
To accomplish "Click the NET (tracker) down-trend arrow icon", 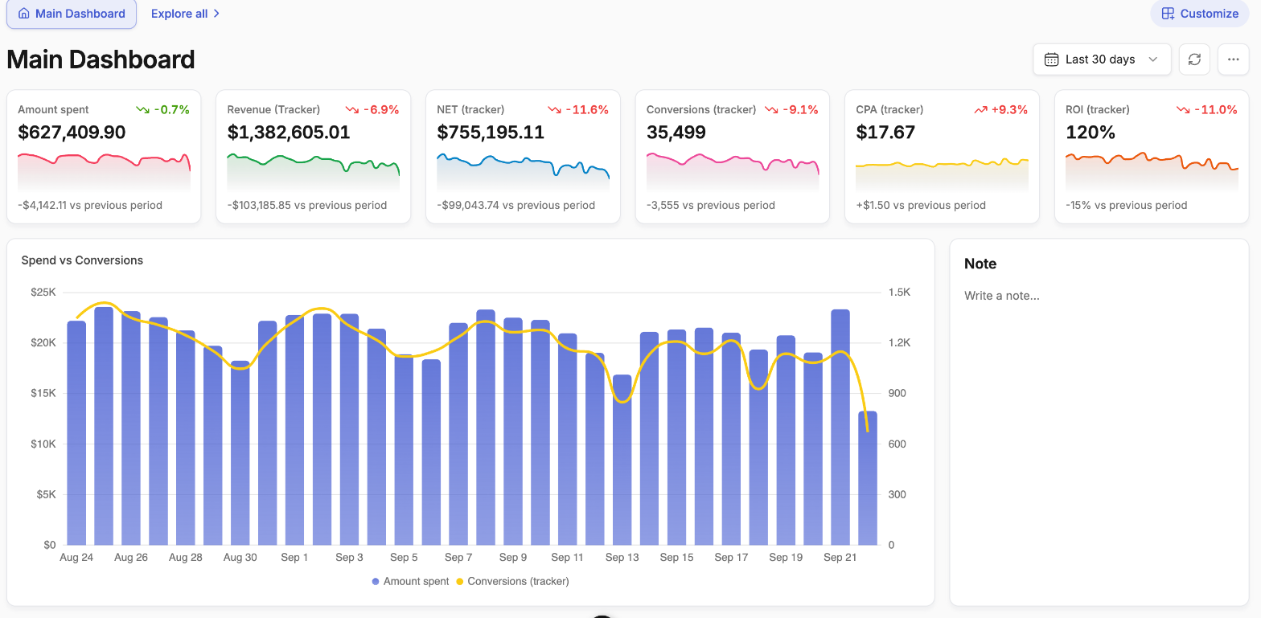I will coord(554,109).
